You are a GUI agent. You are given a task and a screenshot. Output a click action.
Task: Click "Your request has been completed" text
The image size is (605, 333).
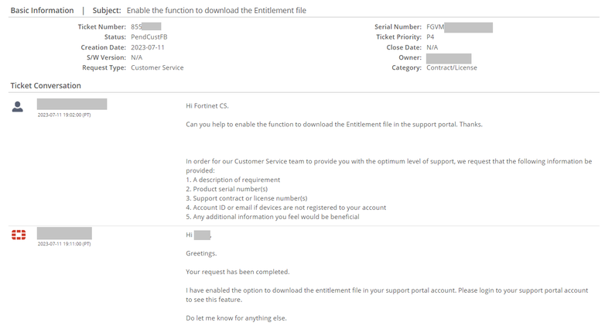tap(238, 272)
